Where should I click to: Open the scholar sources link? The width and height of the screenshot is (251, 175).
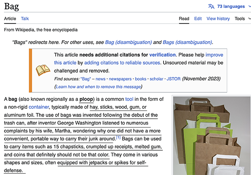tap(156, 79)
